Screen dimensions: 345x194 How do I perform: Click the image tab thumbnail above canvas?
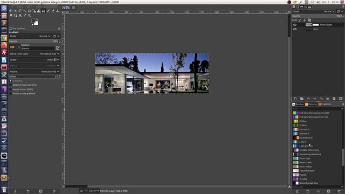pos(66,8)
